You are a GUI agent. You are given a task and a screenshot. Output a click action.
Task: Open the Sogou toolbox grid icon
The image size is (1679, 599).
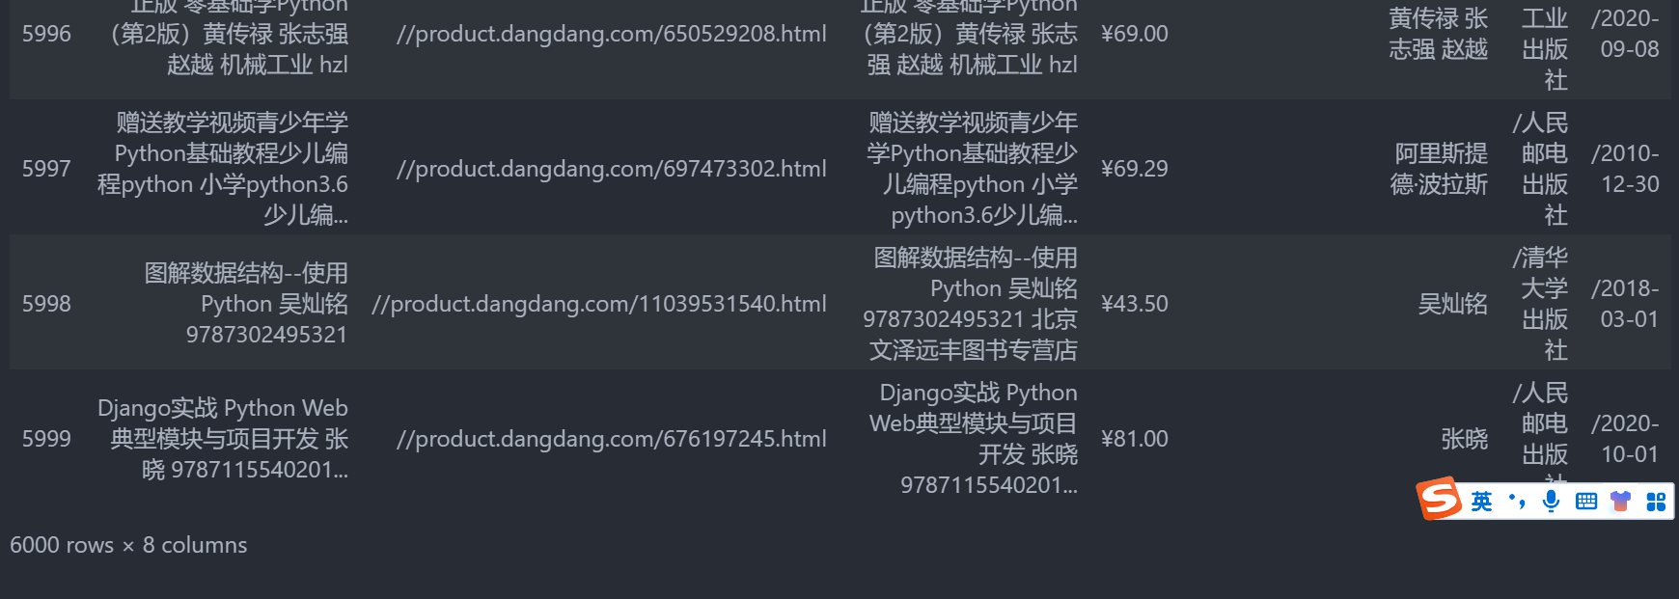[x=1657, y=501]
